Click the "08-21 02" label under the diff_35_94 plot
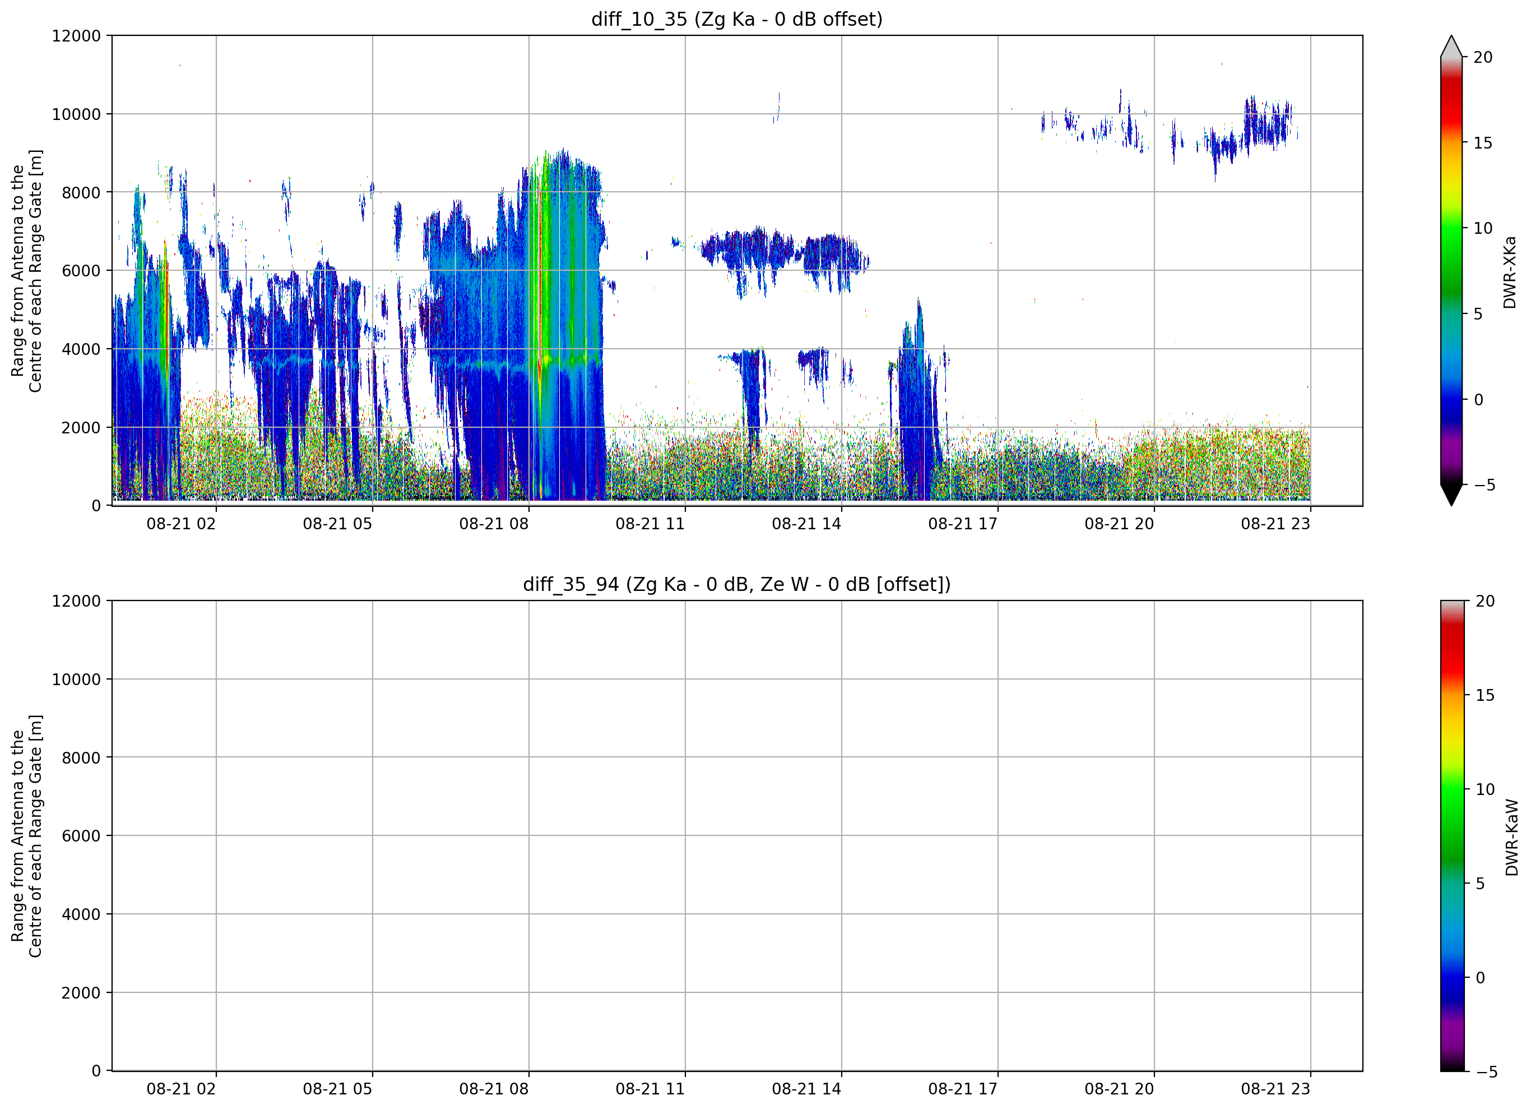Screen dimensions: 1531x1109 (181, 1089)
